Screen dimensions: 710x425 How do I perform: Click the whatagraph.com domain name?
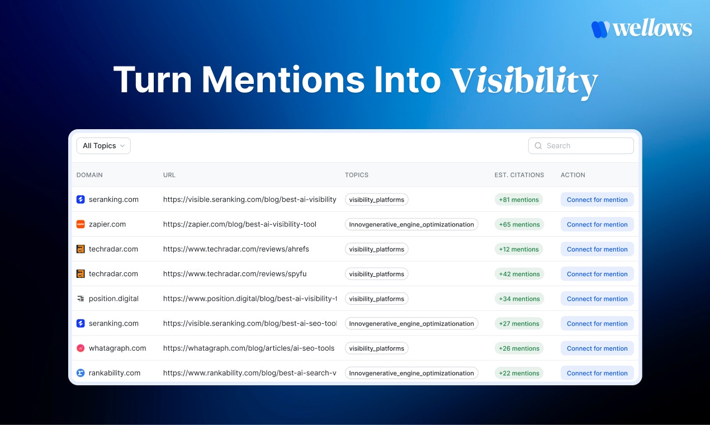point(117,348)
